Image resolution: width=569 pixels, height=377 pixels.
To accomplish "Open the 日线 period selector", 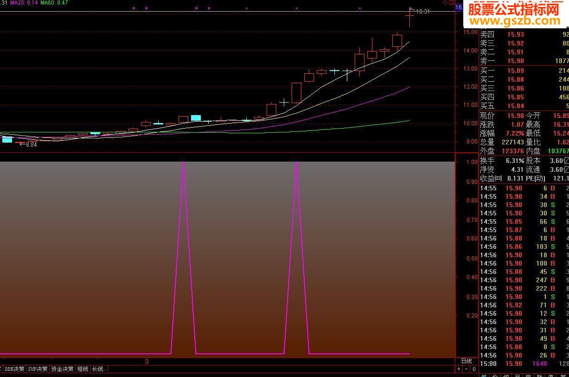I will pyautogui.click(x=467, y=361).
